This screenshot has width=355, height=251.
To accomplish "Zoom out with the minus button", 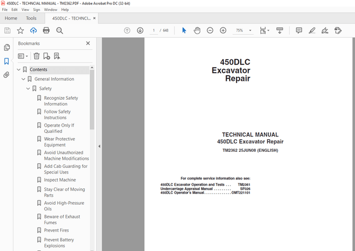I will (x=210, y=30).
